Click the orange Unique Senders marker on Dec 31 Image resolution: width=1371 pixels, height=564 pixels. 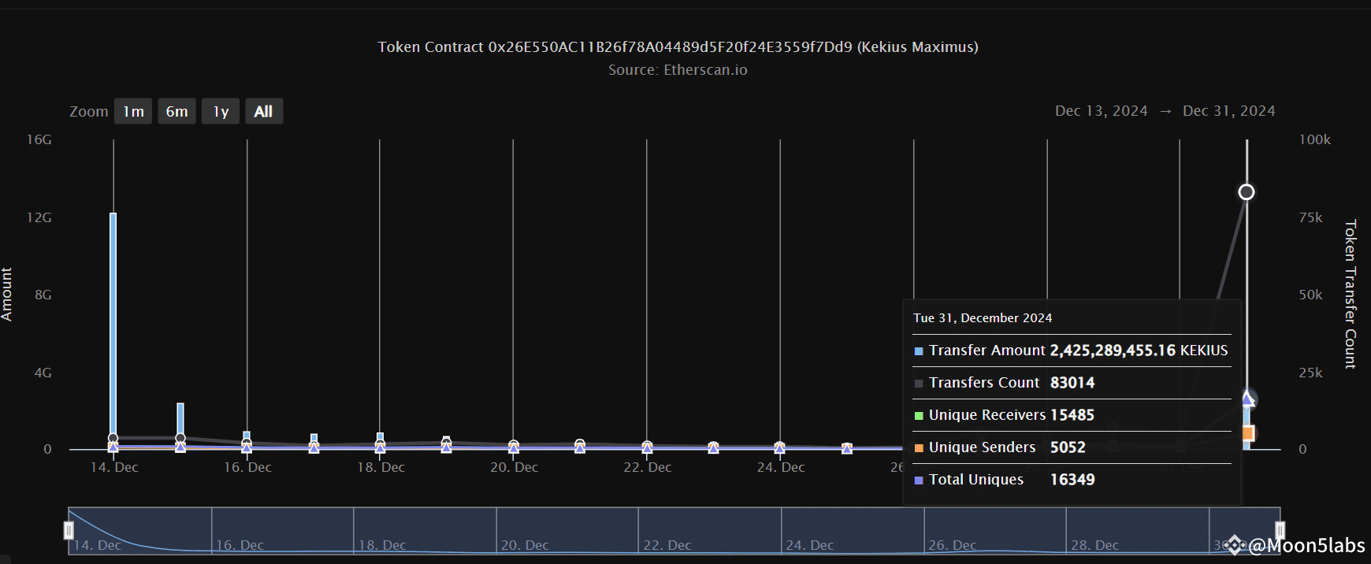coord(1248,433)
